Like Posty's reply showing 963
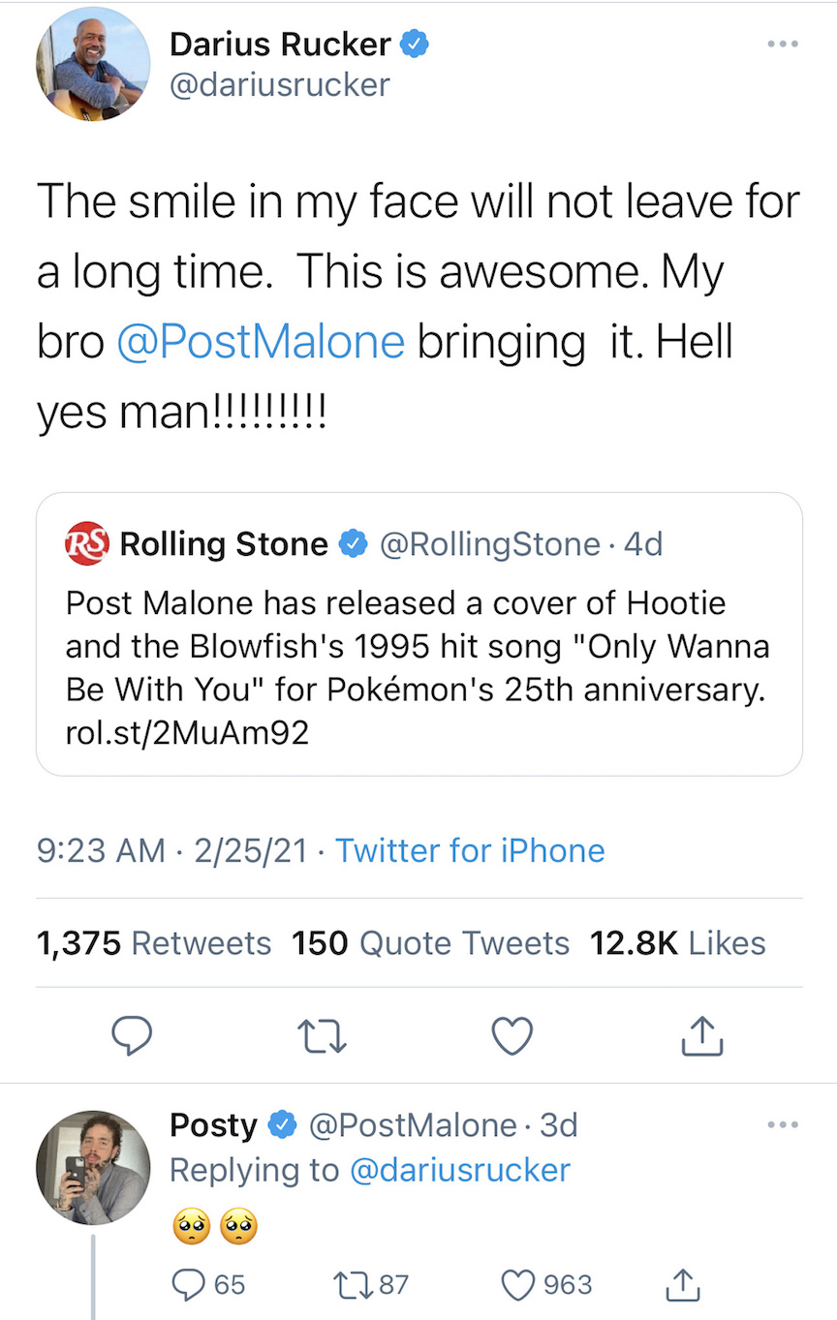Viewport: 837px width, 1320px height. coord(519,1284)
